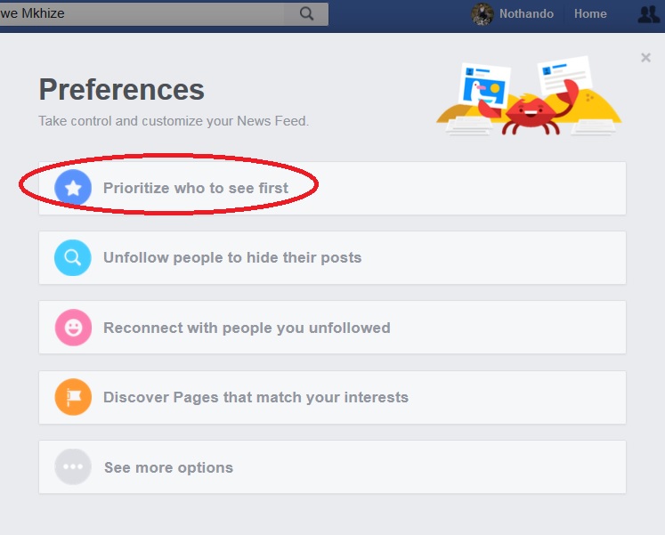
Task: Click the "Preferences" heading text
Action: [122, 90]
